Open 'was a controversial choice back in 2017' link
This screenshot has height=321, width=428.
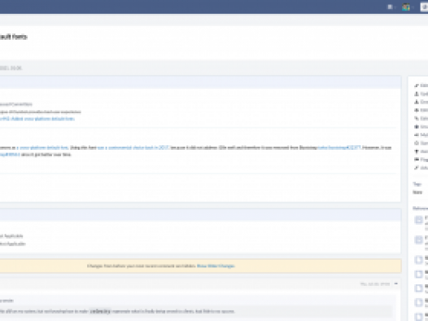coord(133,147)
